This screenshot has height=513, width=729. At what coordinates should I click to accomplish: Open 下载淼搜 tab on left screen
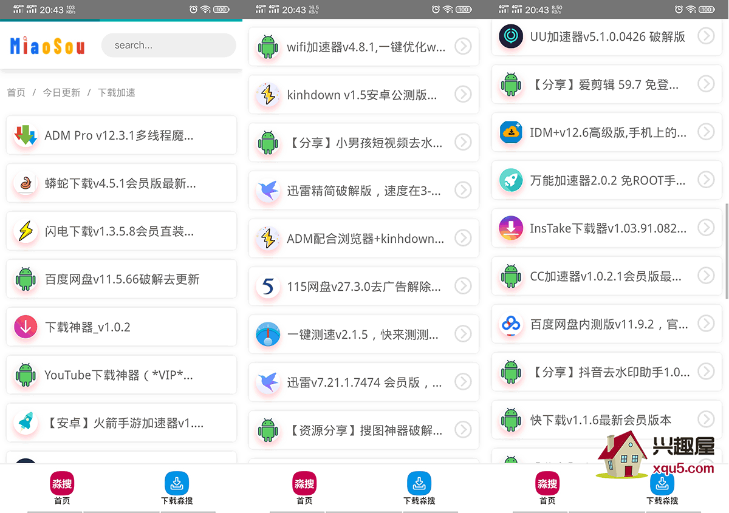tap(177, 488)
